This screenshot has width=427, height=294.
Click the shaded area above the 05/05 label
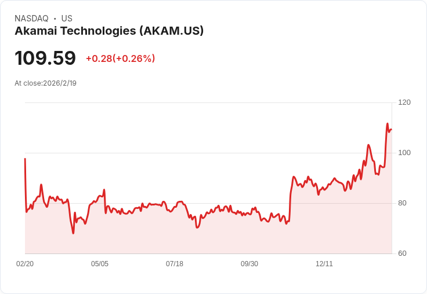(100, 231)
